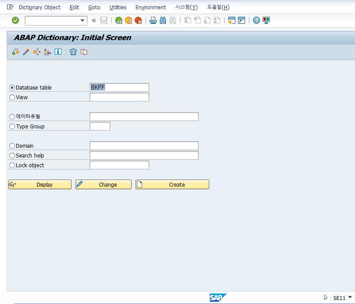Click the blue Information icon
This screenshot has width=355, height=304.
click(x=58, y=52)
